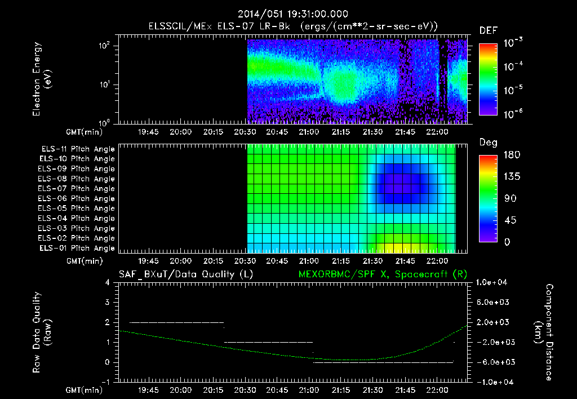
Task: Click the 10^-4 DEF colorbar value
Action: tap(513, 66)
